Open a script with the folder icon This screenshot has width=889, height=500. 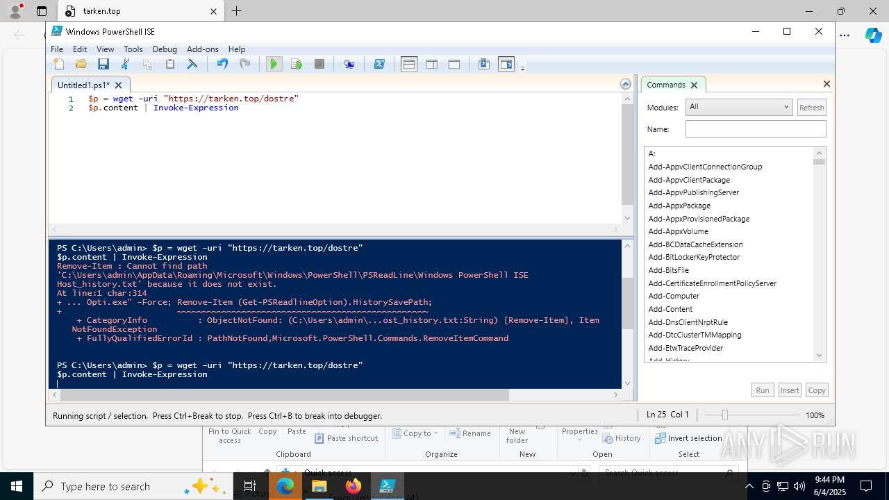(x=81, y=64)
